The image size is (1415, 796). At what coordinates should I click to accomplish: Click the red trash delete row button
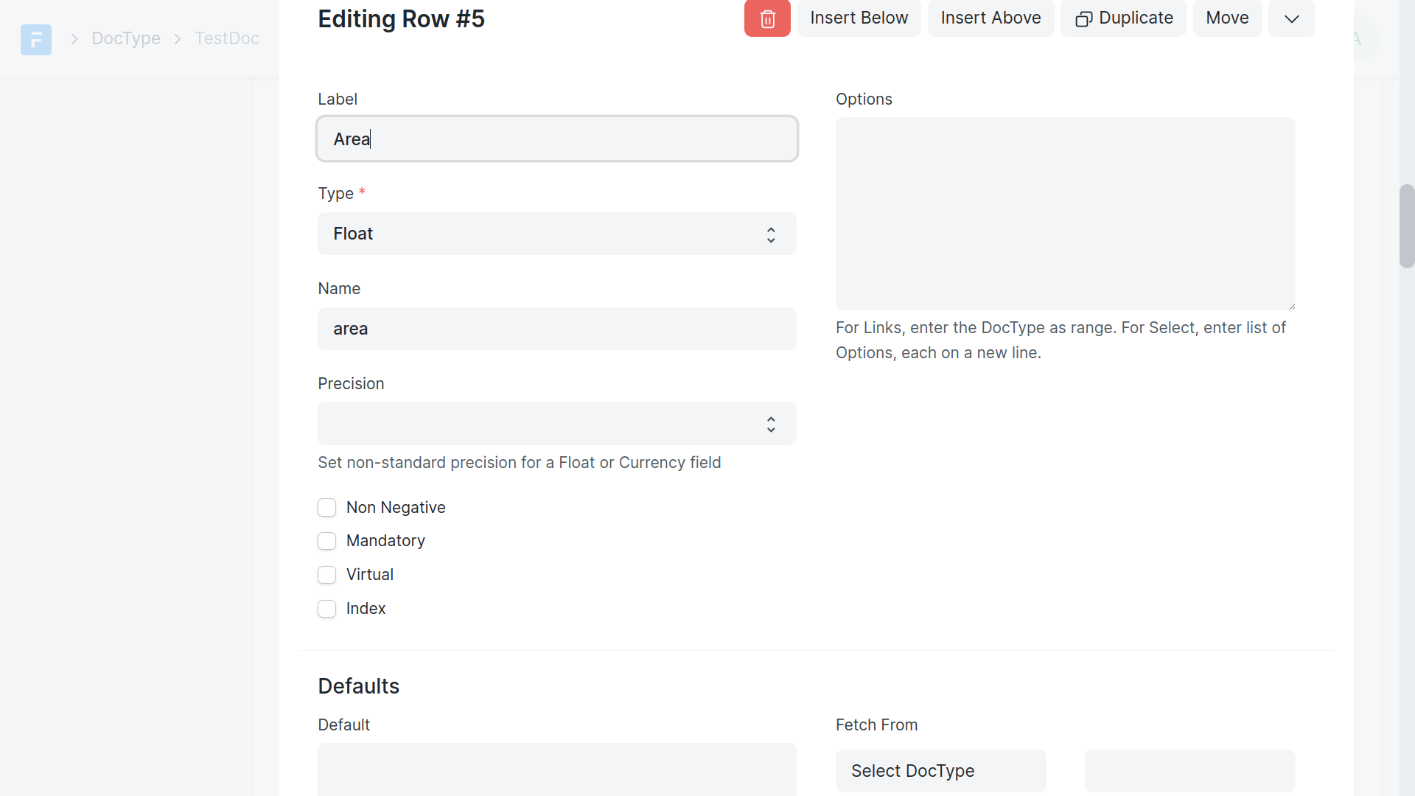[767, 18]
